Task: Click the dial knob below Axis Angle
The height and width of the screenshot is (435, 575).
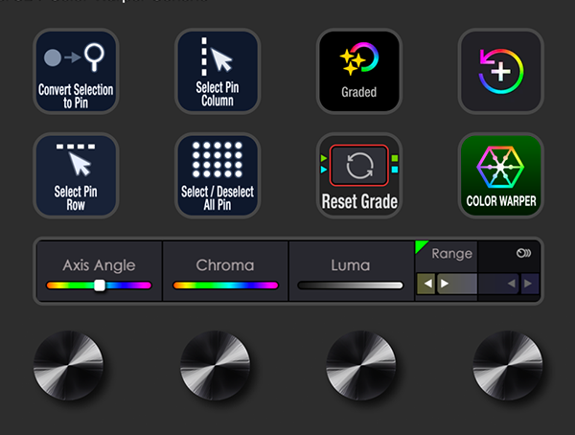Action: coord(69,365)
